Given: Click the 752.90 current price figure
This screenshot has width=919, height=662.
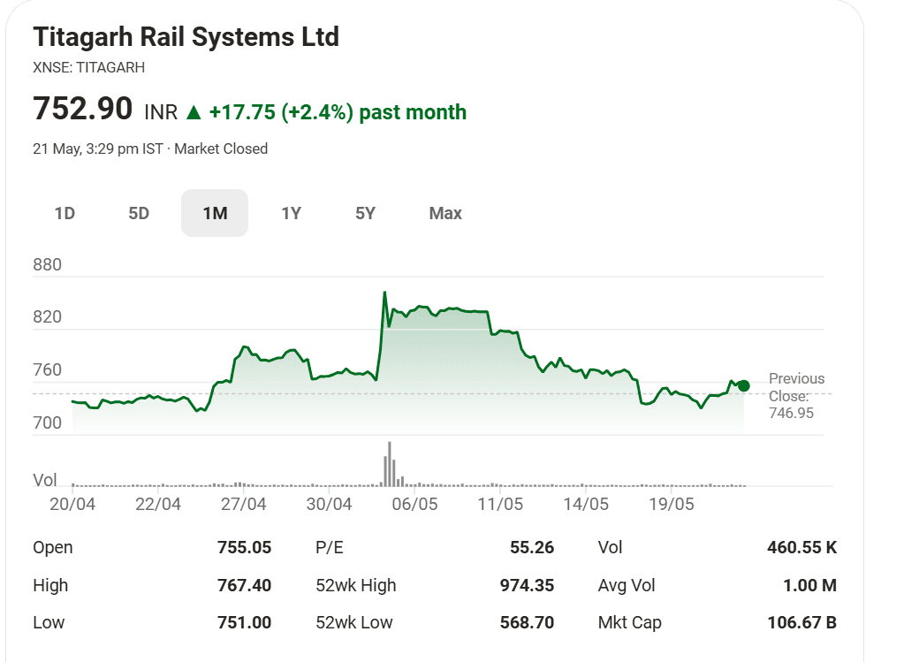Looking at the screenshot, I should coord(83,109).
